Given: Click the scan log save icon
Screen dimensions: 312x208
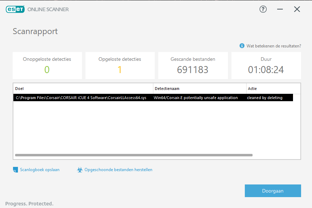Looking at the screenshot, I should pos(15,170).
